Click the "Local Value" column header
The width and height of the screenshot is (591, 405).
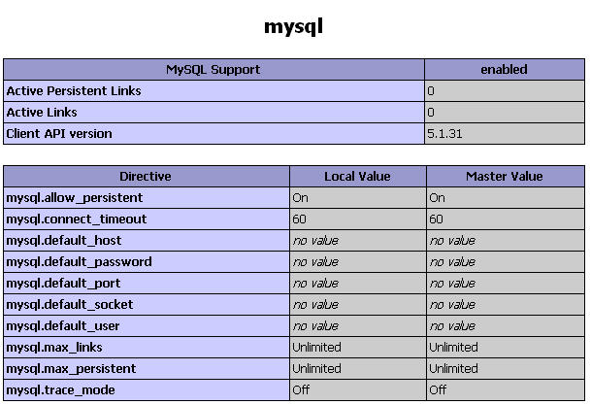357,177
